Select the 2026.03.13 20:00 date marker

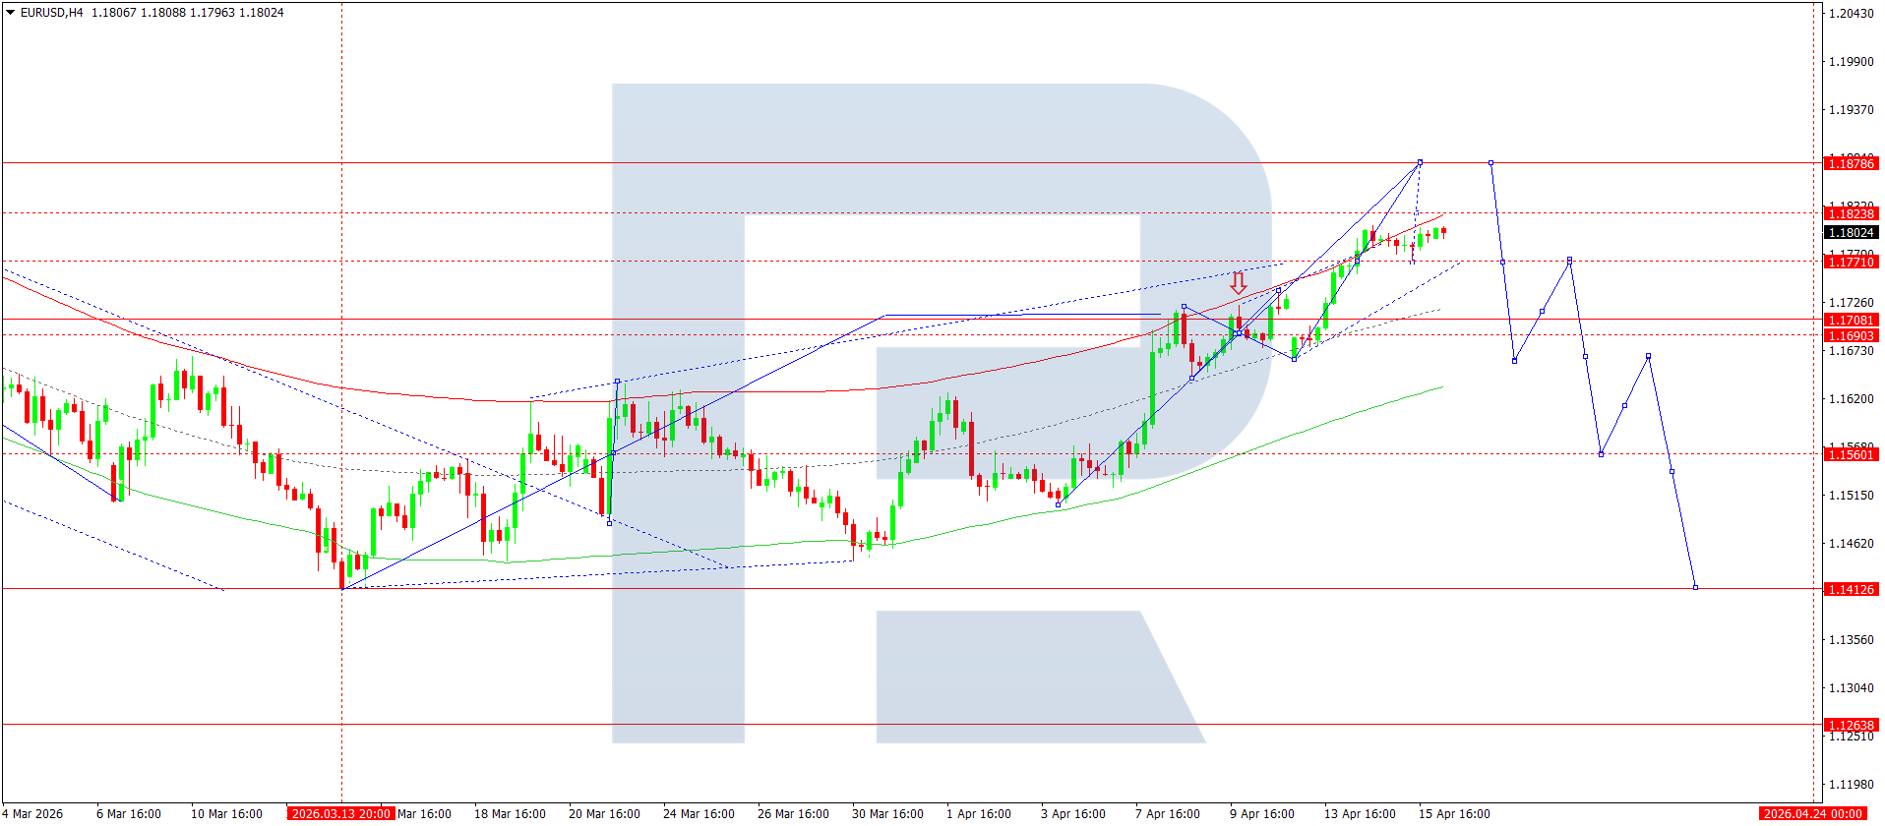tap(340, 814)
